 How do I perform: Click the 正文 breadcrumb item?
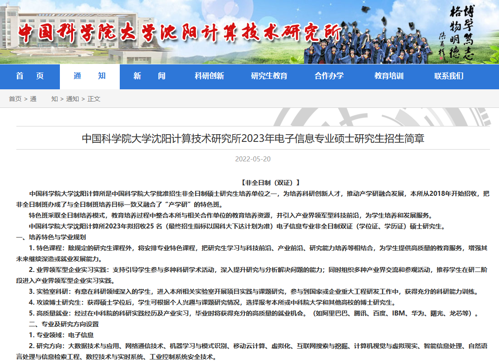[94, 99]
